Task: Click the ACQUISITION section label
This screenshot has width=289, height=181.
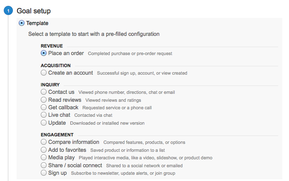Action: coord(56,65)
